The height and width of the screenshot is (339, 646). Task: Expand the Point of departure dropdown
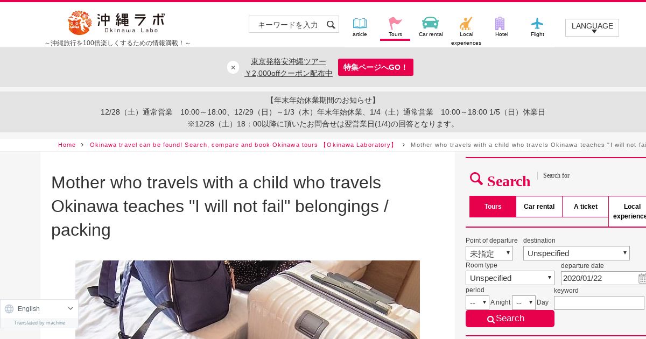click(489, 253)
